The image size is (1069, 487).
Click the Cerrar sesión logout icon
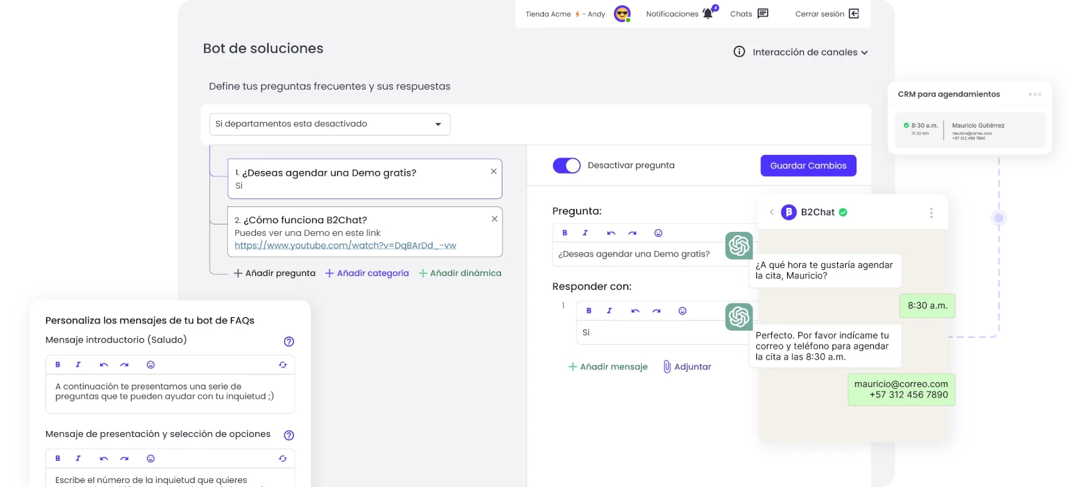coord(854,13)
